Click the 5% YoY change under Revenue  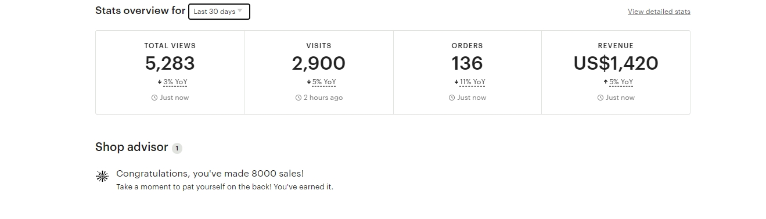pos(621,82)
